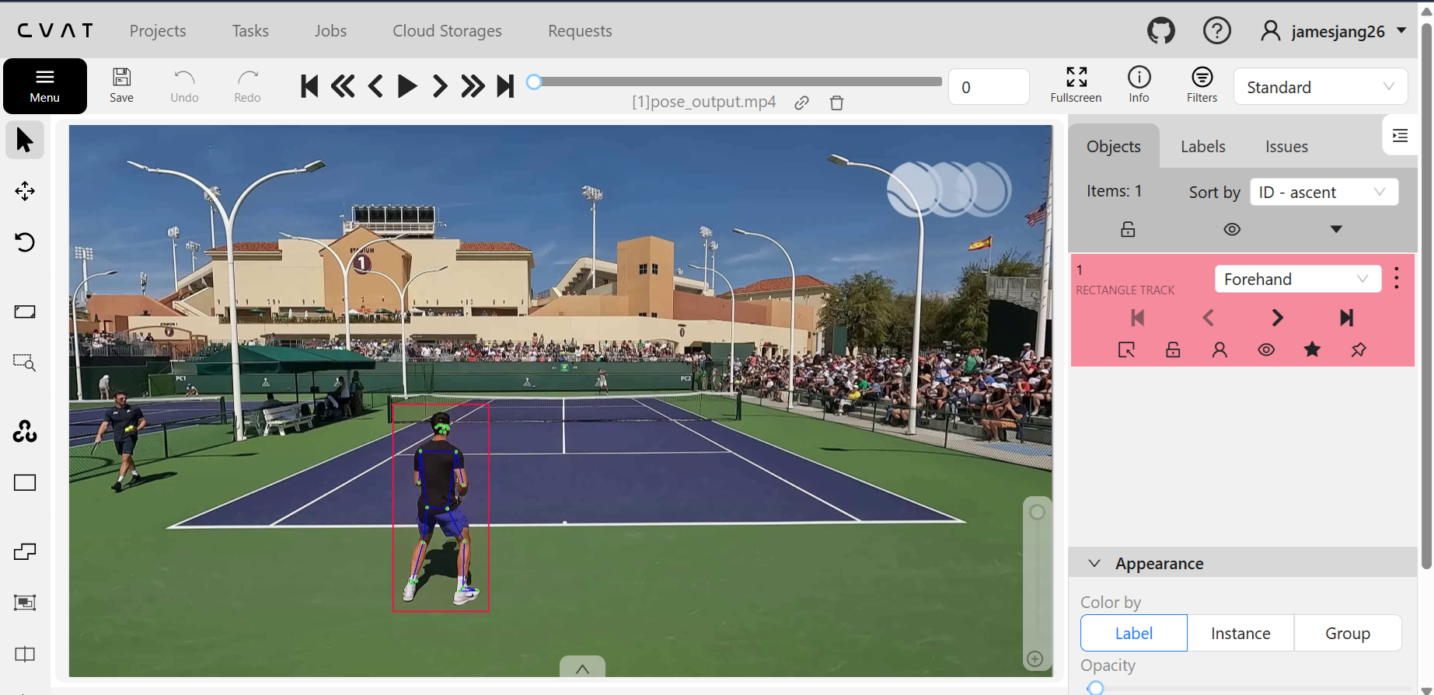Lock the Forehand rectangle track
This screenshot has width=1434, height=695.
click(x=1173, y=349)
